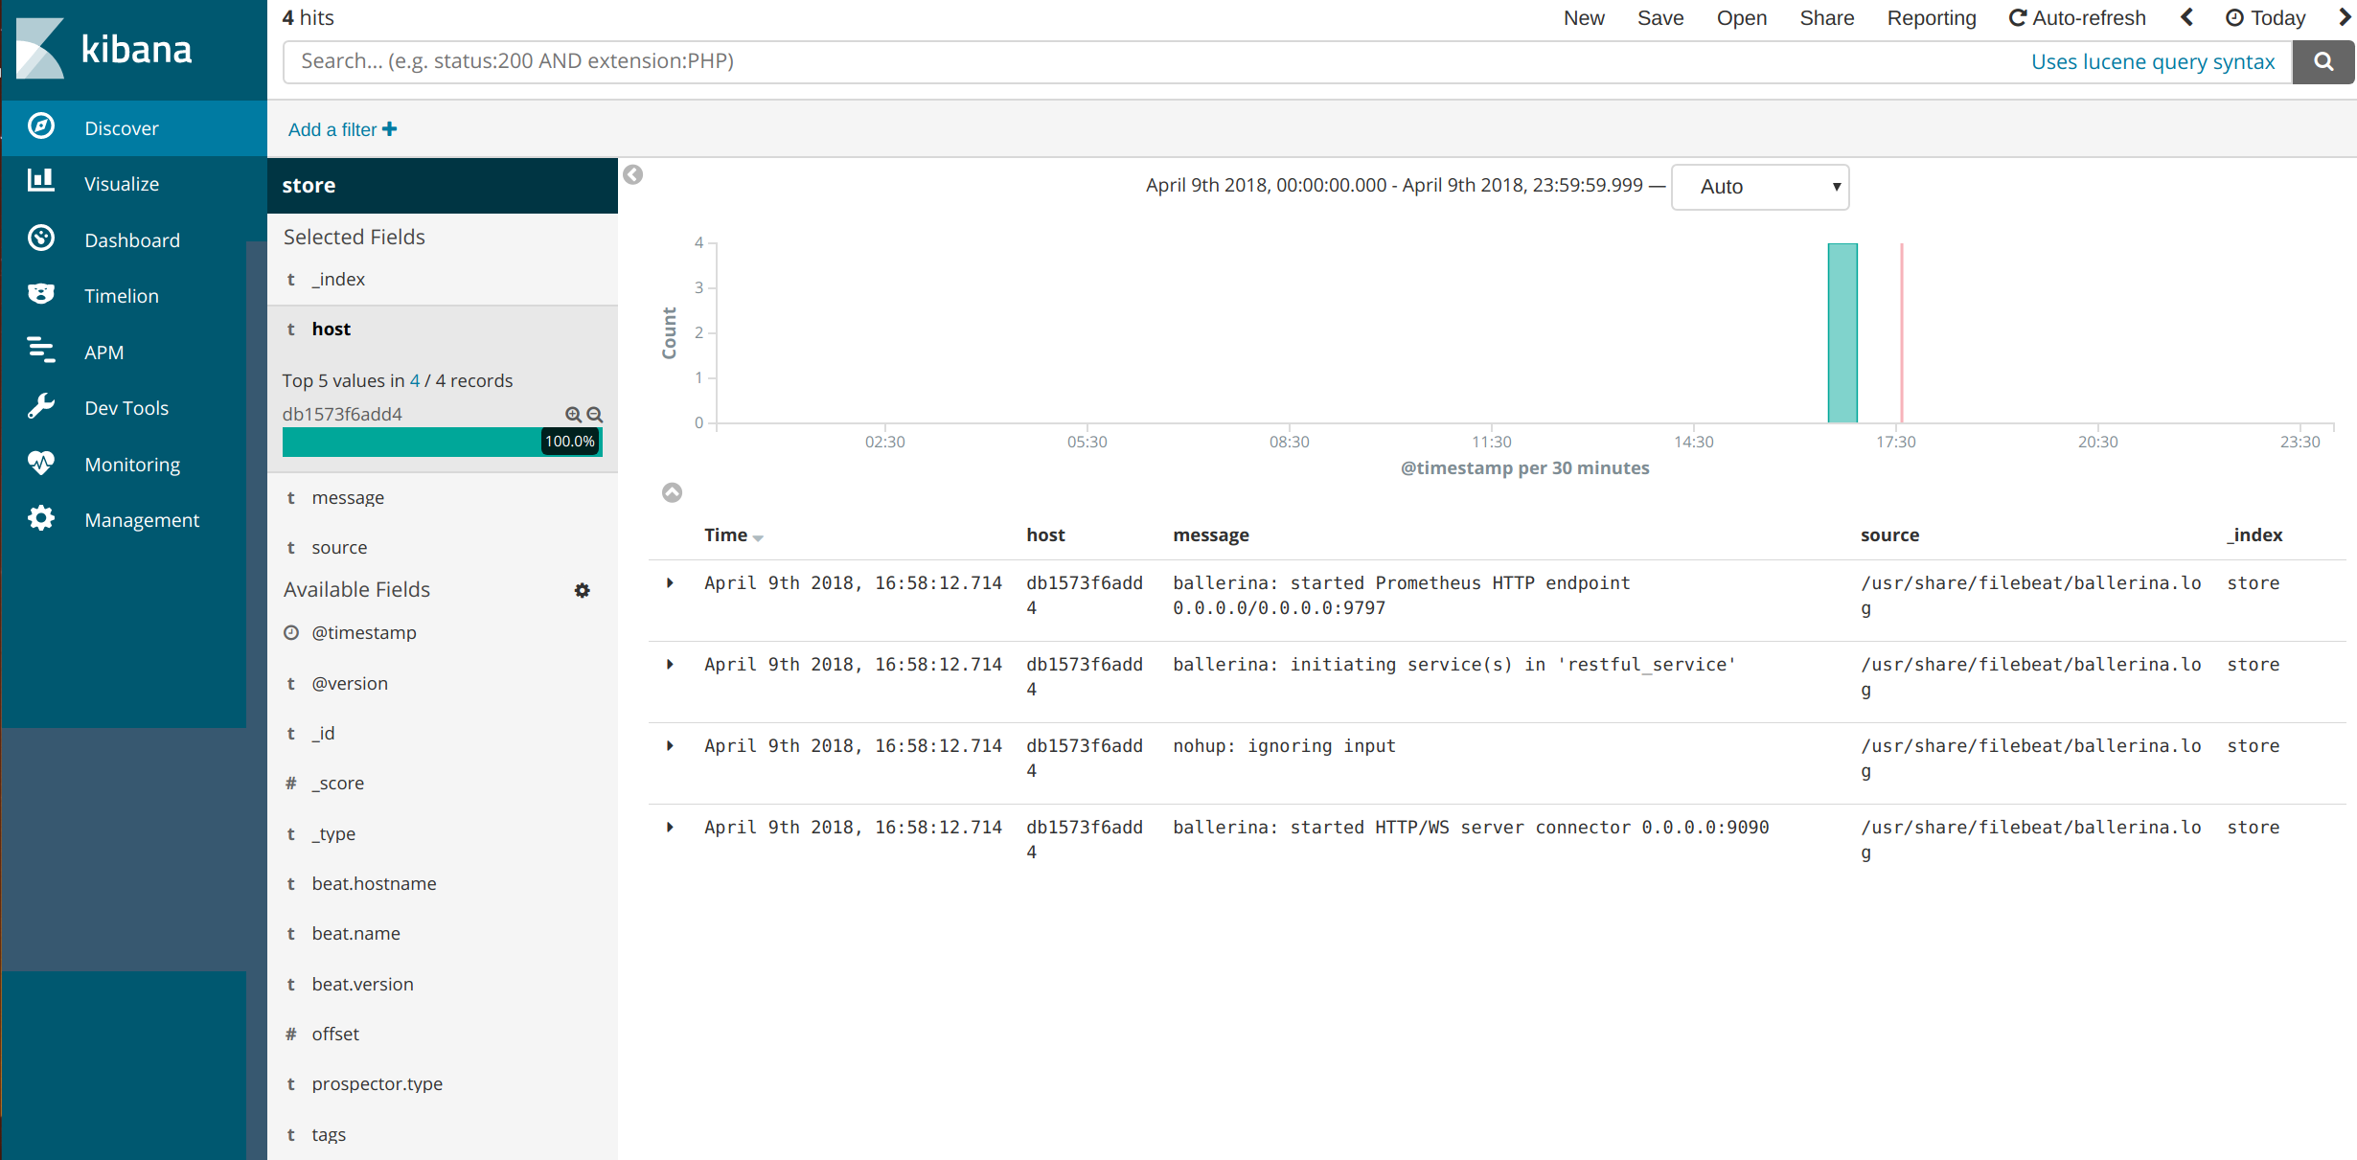Toggle the collapse sidebar arrow
The height and width of the screenshot is (1160, 2357).
pos(632,174)
